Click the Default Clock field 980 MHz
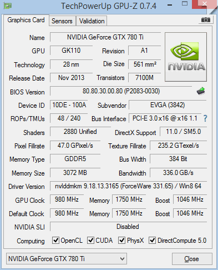 pyautogui.click(x=67, y=213)
